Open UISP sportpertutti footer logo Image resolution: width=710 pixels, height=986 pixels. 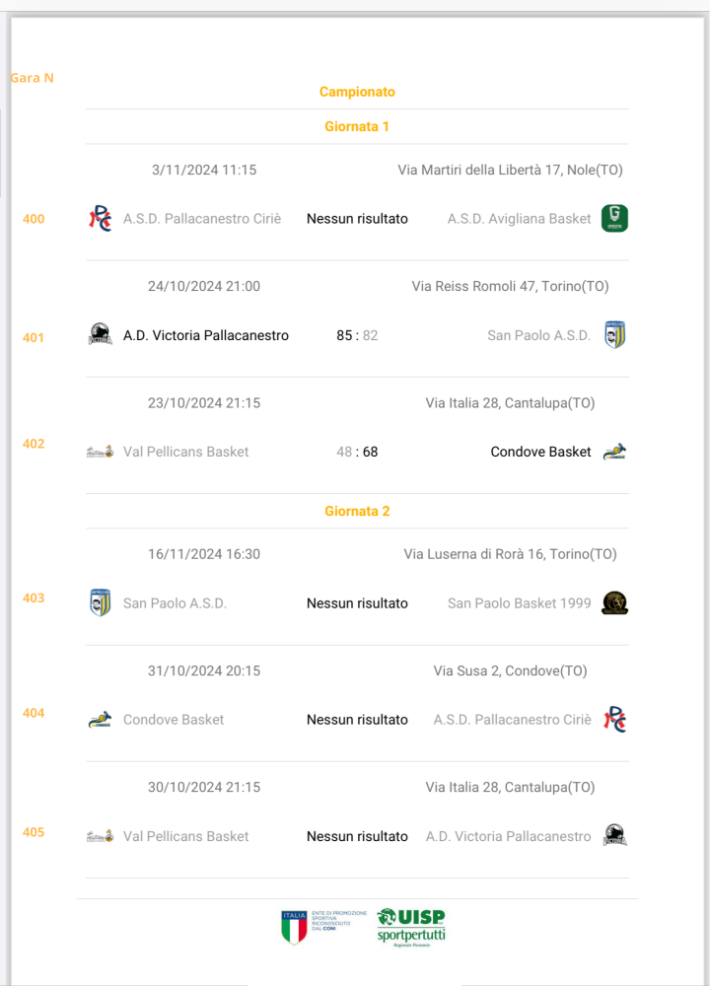411,927
